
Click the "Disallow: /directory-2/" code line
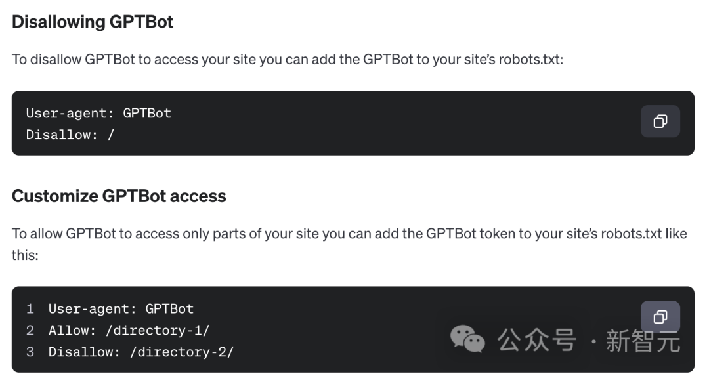point(140,352)
